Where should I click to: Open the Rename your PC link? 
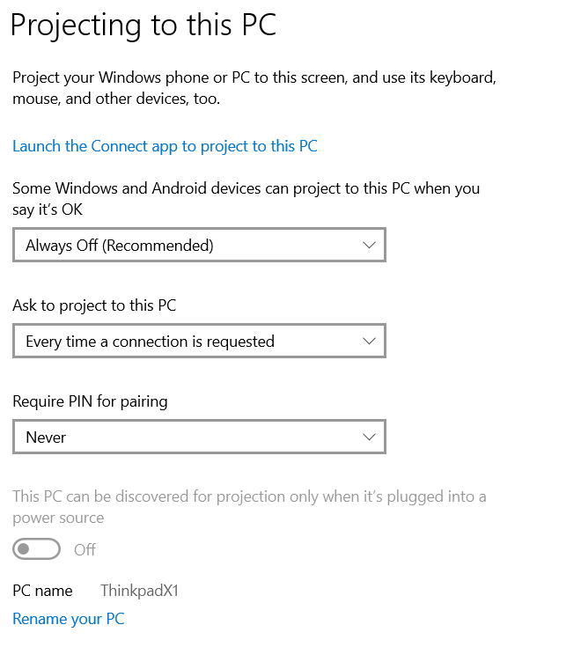tap(69, 619)
